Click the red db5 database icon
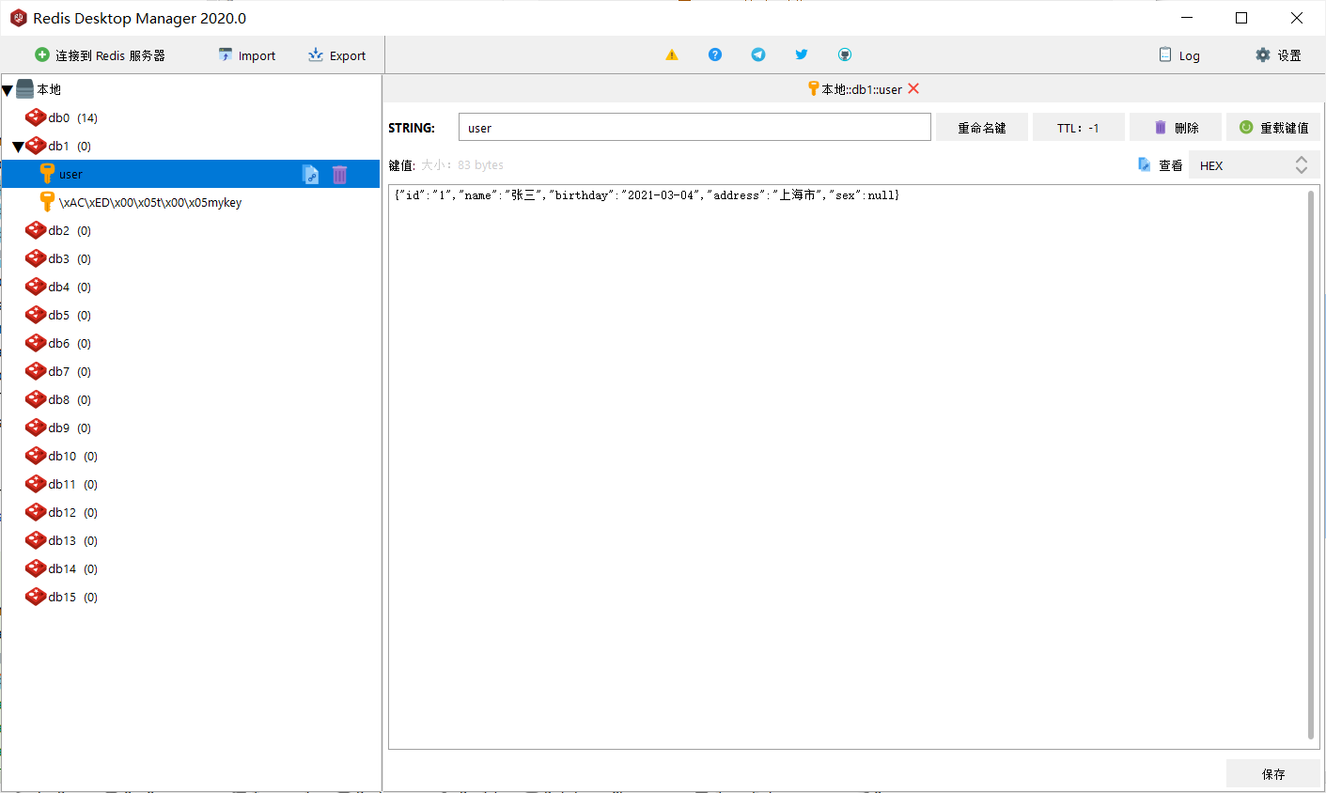Image resolution: width=1326 pixels, height=793 pixels. click(x=36, y=314)
